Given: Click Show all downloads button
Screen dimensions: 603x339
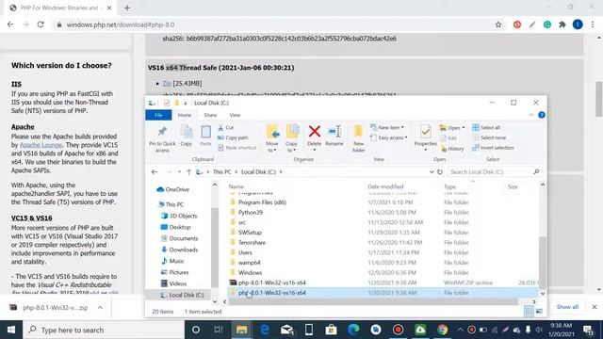Looking at the screenshot, I should click(x=567, y=307).
